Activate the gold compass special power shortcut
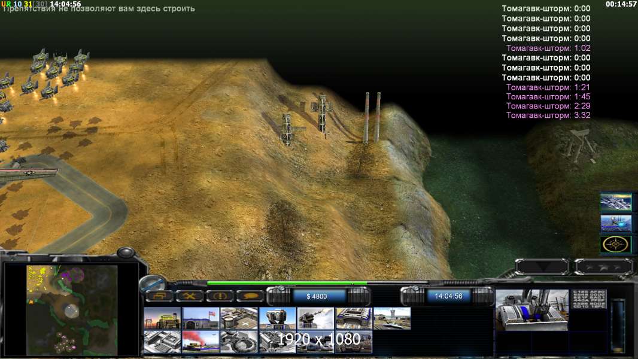638x359 pixels. [616, 245]
